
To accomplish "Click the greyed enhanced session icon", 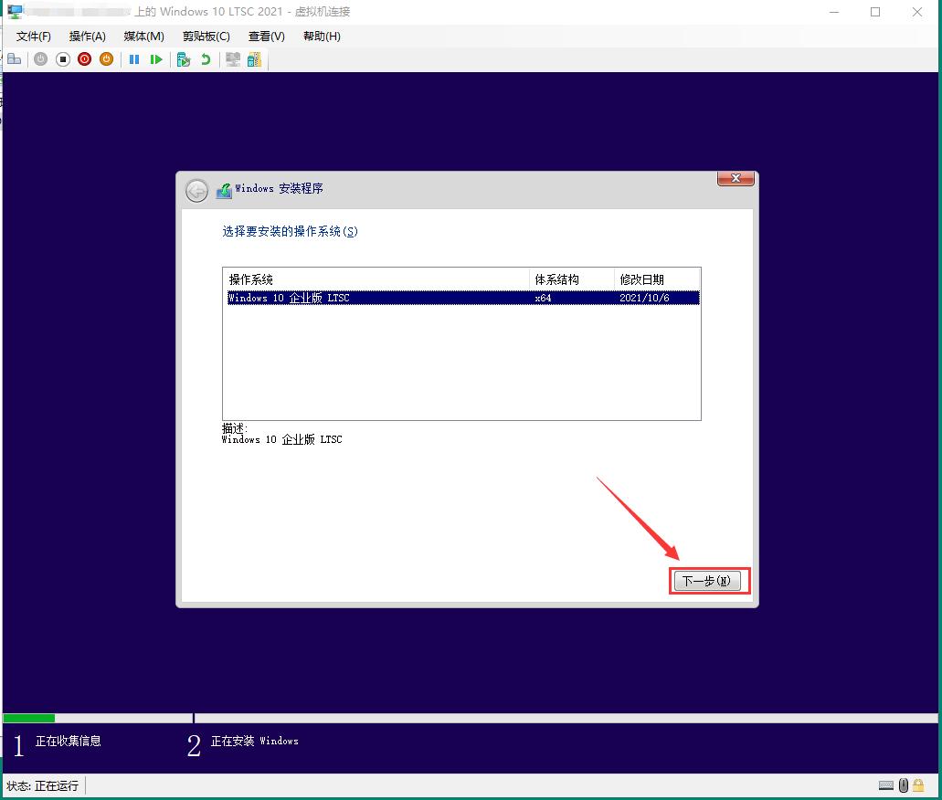I will [232, 58].
